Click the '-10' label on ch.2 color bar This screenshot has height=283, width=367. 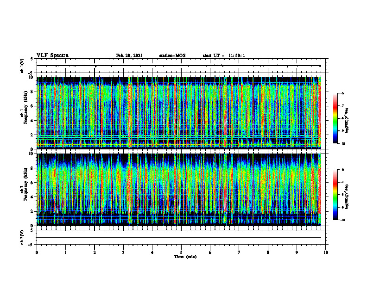click(342, 220)
